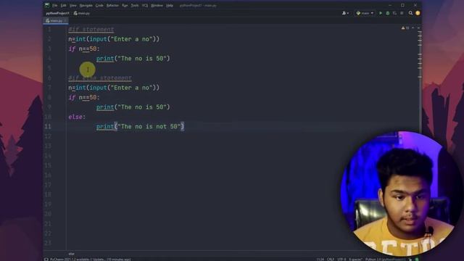Open the VCS menu
The image size is (464, 261).
click(145, 5)
